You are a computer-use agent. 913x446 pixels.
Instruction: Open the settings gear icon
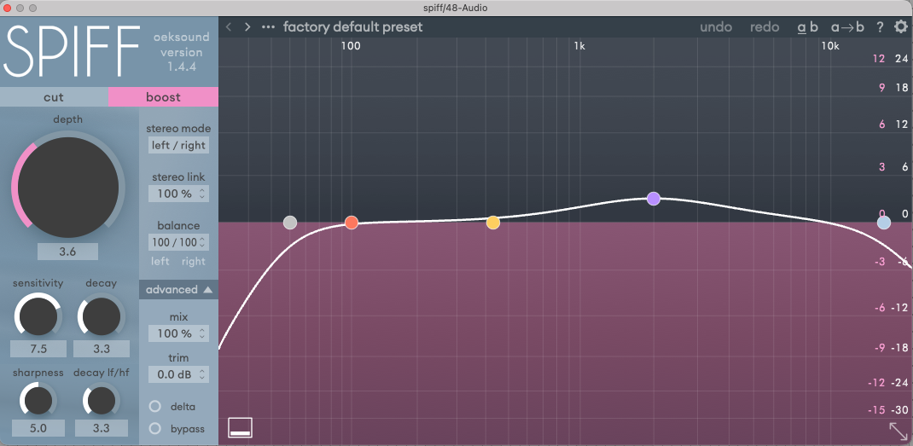click(x=901, y=26)
